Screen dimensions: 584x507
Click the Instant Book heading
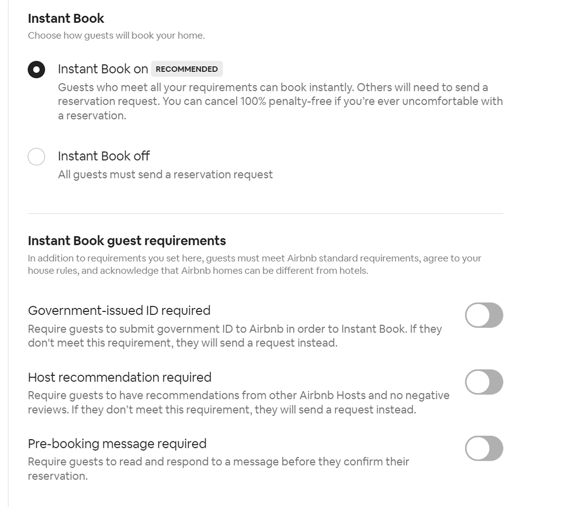[x=66, y=18]
